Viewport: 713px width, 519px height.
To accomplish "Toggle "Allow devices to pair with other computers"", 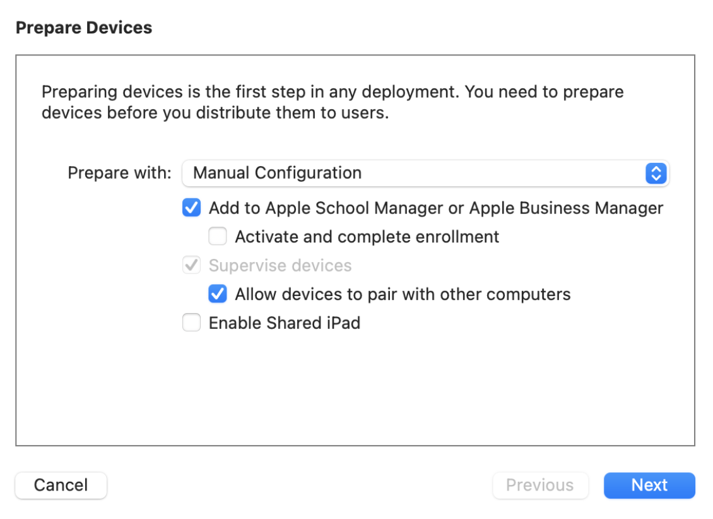I will coord(218,294).
